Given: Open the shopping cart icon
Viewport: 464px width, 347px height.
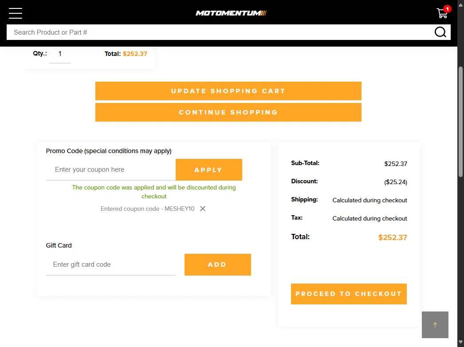Looking at the screenshot, I should 443,12.
